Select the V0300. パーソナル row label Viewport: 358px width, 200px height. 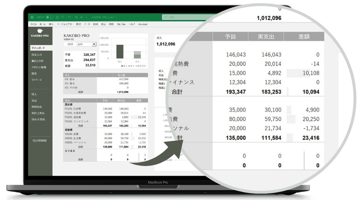pyautogui.click(x=75, y=143)
